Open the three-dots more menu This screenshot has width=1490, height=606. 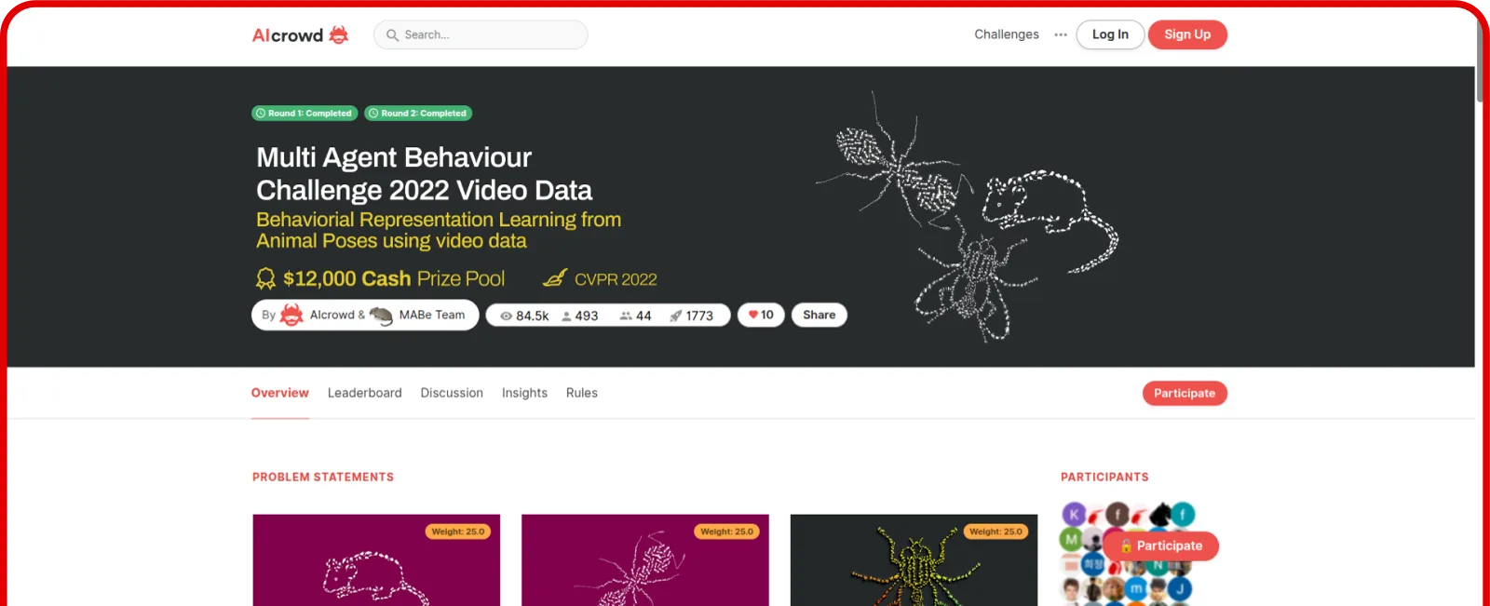(x=1061, y=34)
